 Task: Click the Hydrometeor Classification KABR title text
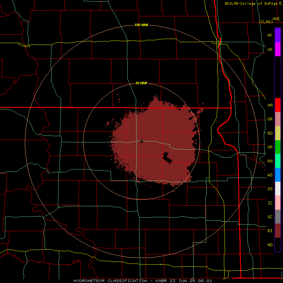(x=142, y=281)
